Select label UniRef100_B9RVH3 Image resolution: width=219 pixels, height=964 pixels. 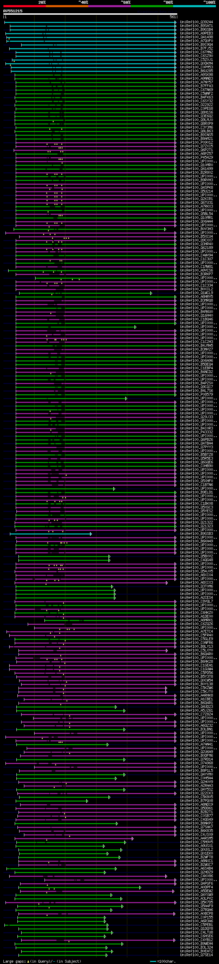[196, 180]
